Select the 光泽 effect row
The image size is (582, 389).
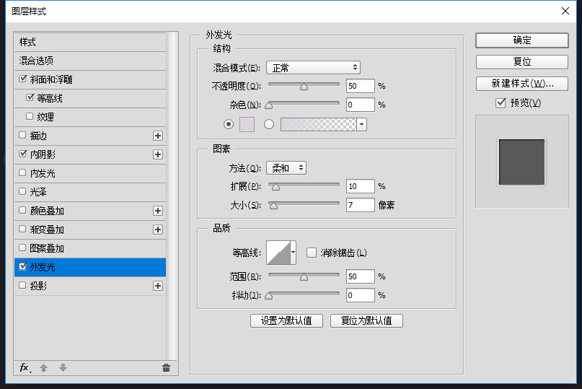coord(90,192)
